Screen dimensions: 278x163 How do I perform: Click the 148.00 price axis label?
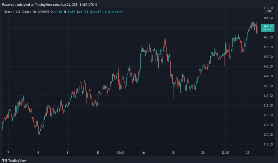(268, 66)
